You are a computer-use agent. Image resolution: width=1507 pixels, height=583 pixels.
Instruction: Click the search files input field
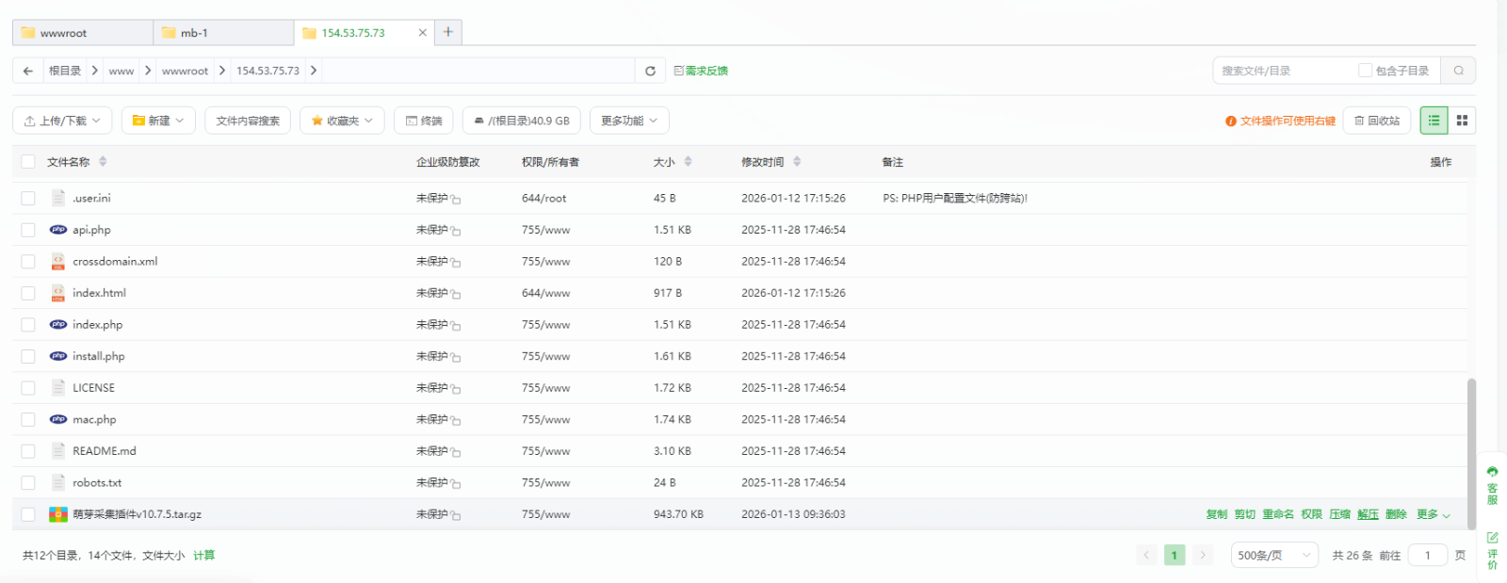1283,71
